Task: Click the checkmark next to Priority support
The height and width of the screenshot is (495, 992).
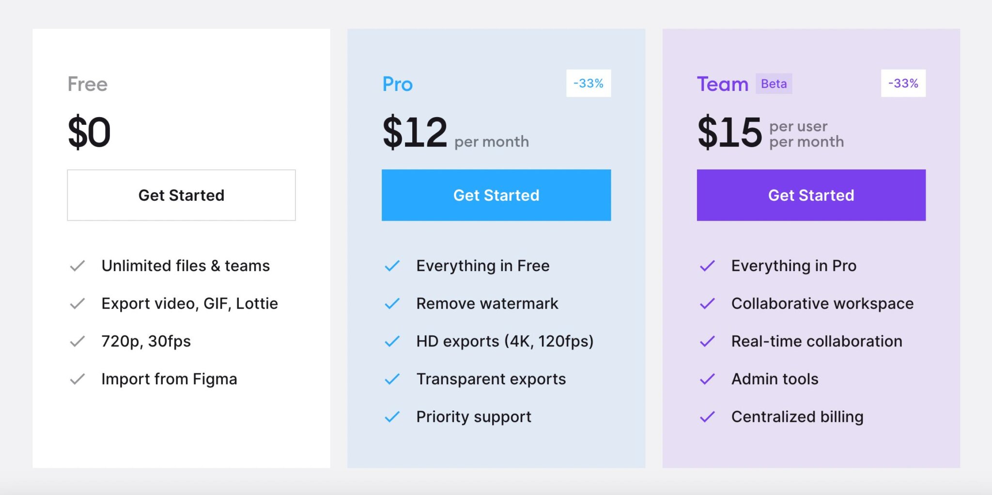Action: click(392, 416)
